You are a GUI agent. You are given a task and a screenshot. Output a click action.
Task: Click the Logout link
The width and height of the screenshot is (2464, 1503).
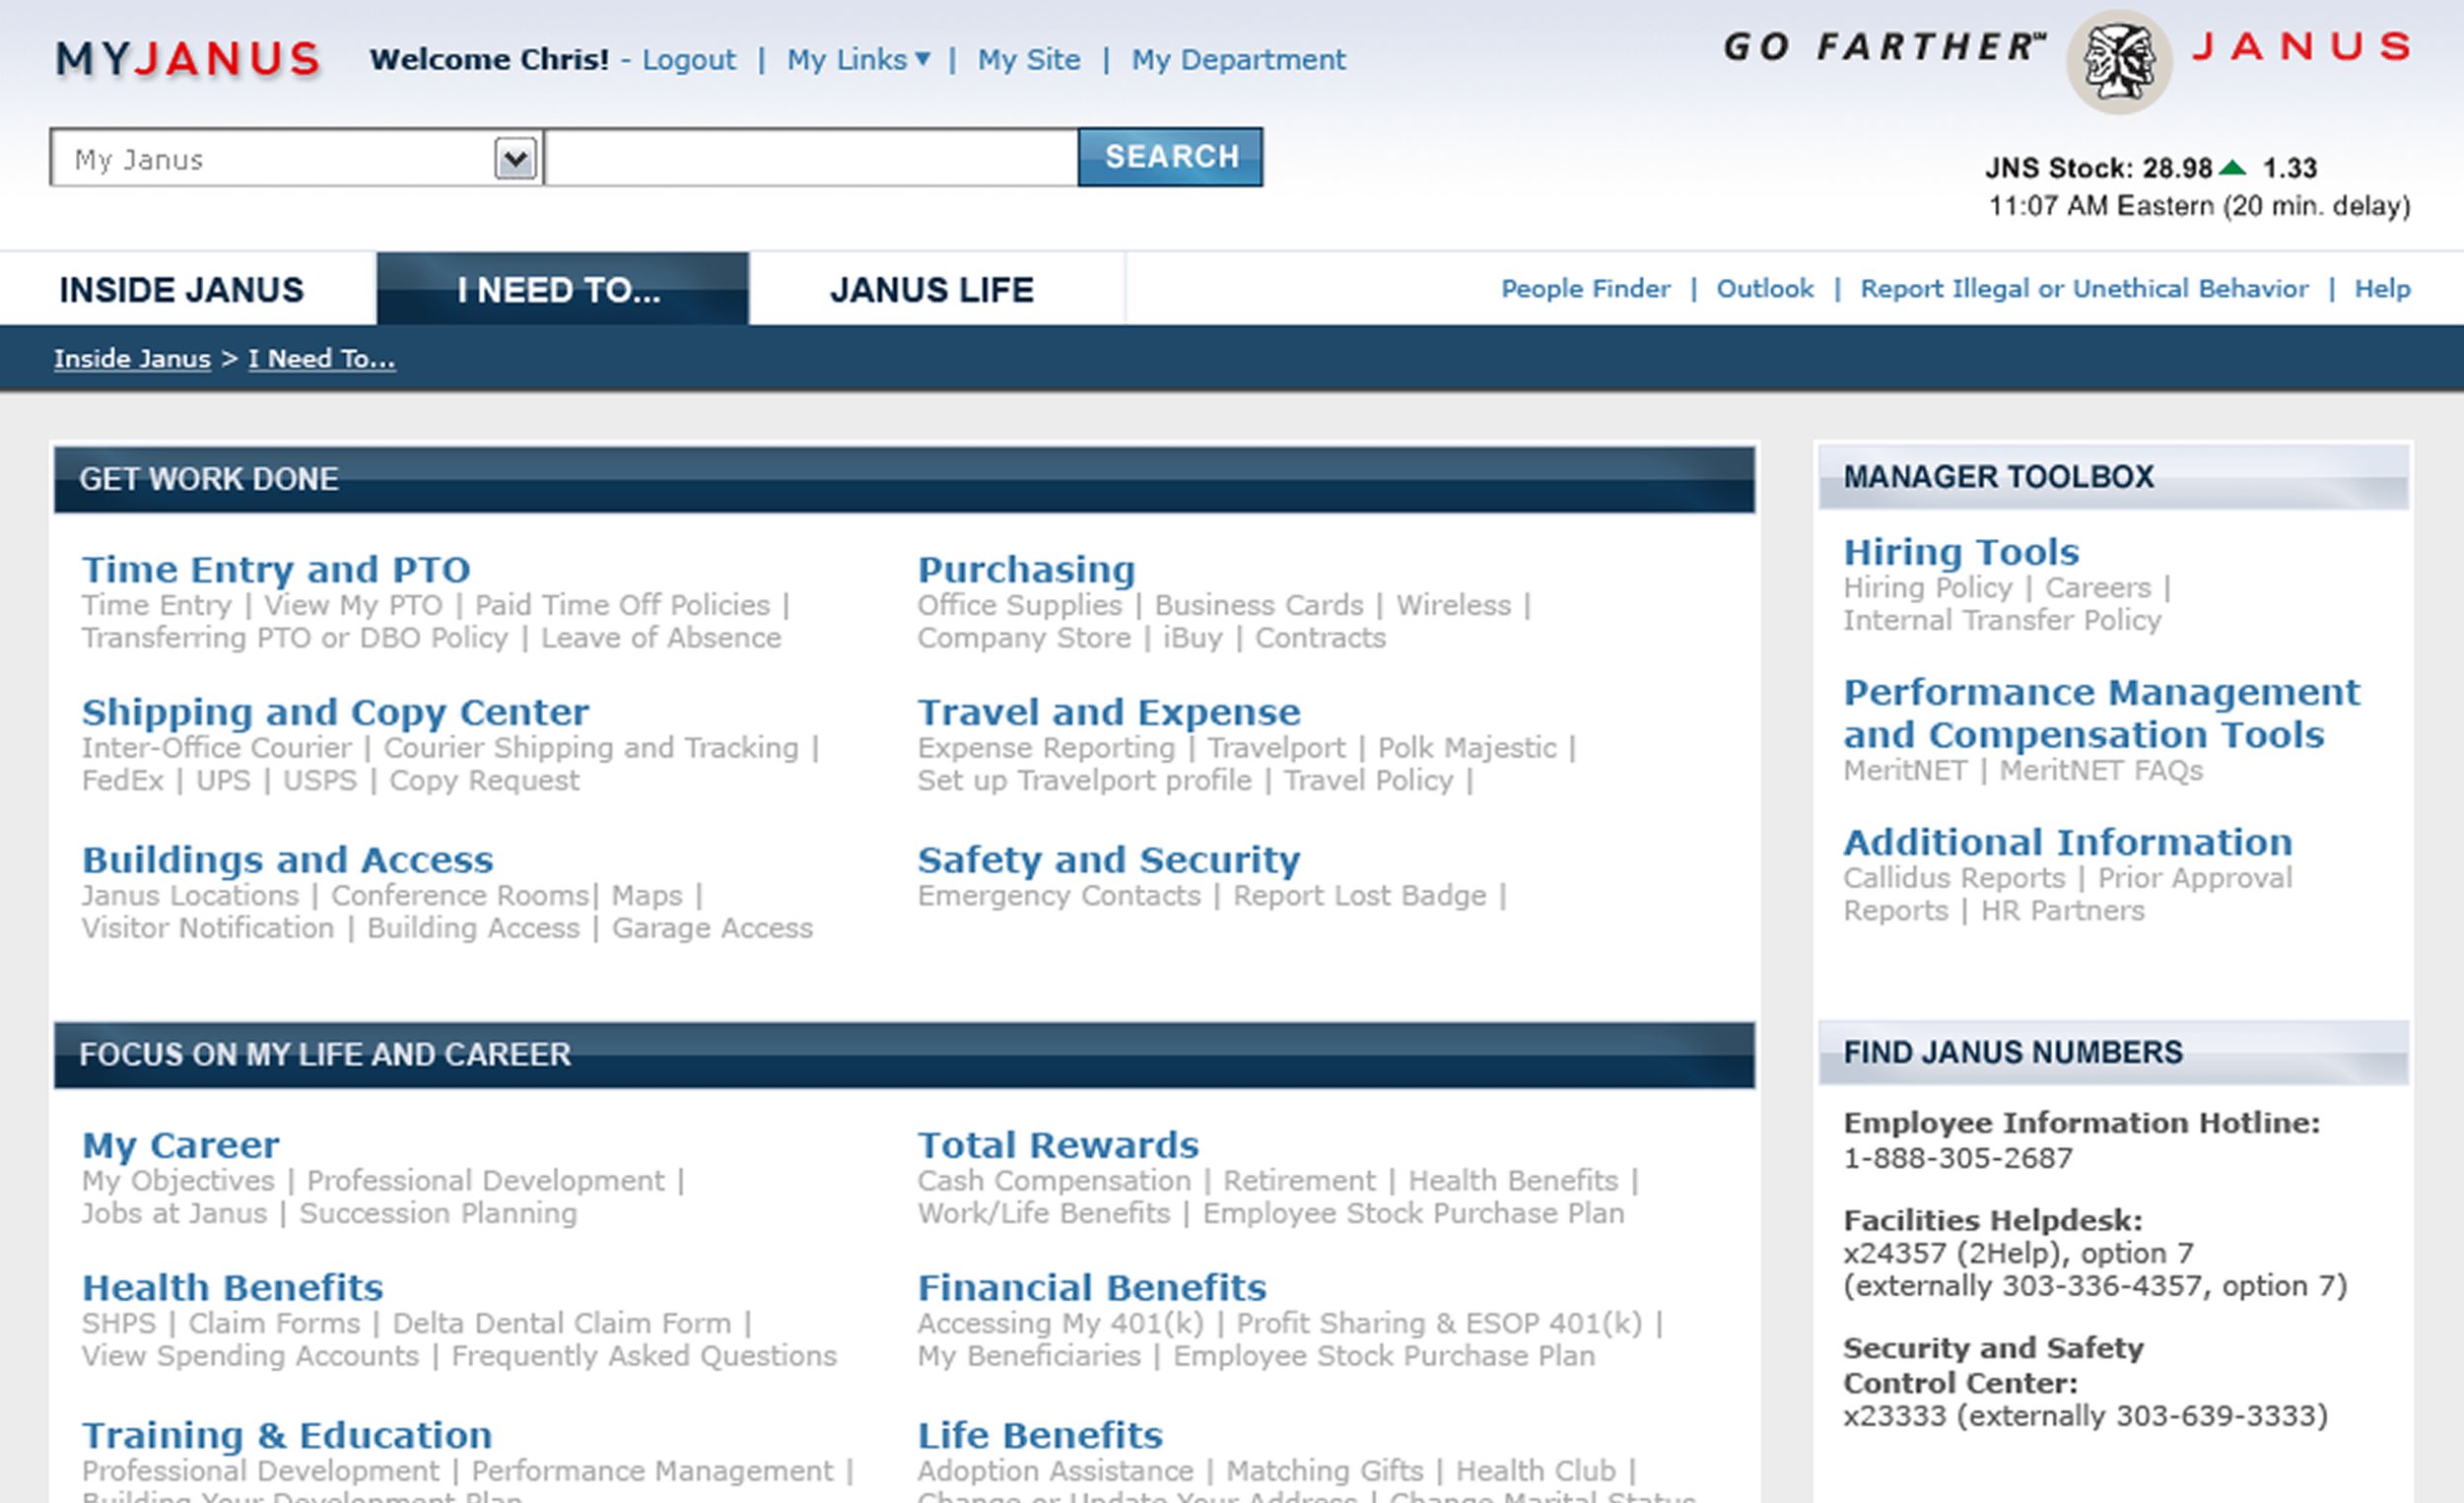tap(688, 60)
